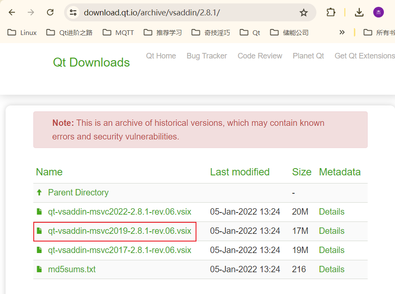The height and width of the screenshot is (294, 395).
Task: Open Planet Qt in the navigation
Action: [x=308, y=56]
